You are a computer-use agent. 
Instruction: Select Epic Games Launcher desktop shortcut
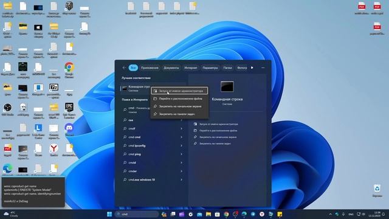coord(69,110)
